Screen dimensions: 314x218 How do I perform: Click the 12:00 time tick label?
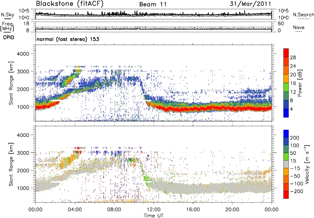coord(153,210)
